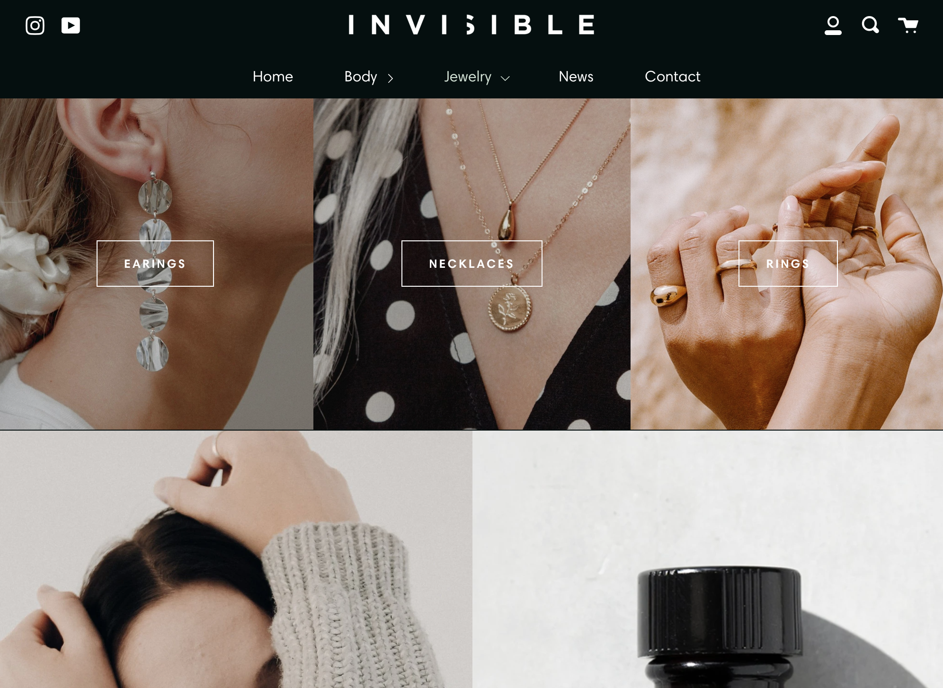Click the INVISIBLE brand logo

point(471,25)
